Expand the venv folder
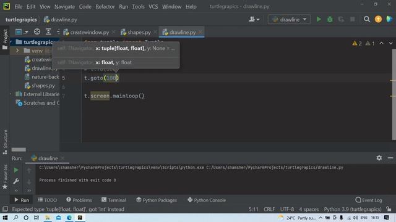 click(17, 51)
